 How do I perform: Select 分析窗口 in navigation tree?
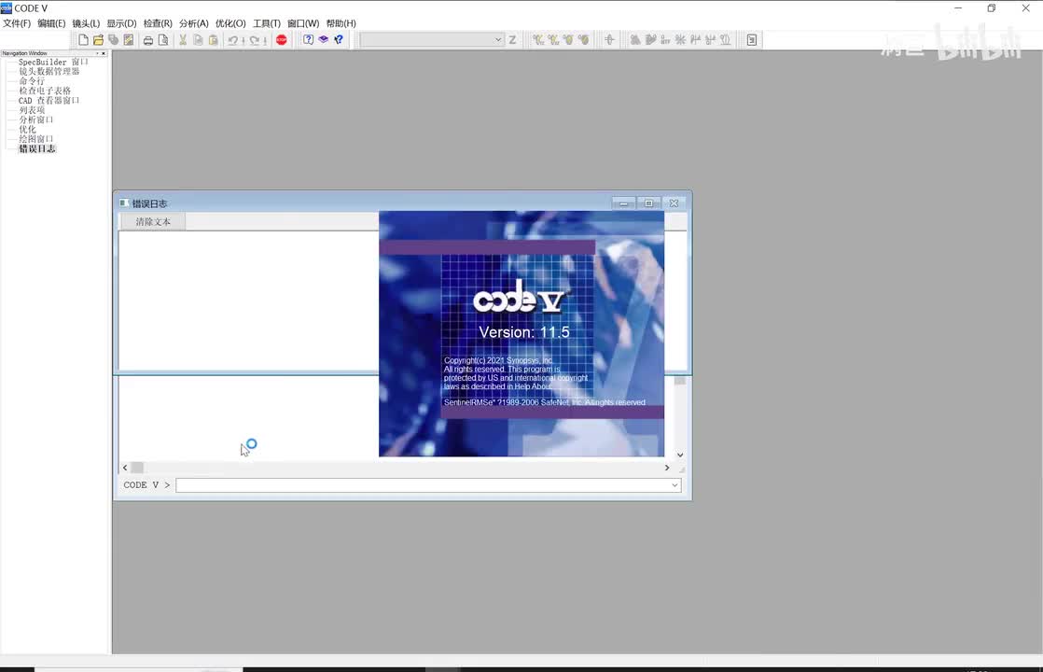click(x=36, y=119)
